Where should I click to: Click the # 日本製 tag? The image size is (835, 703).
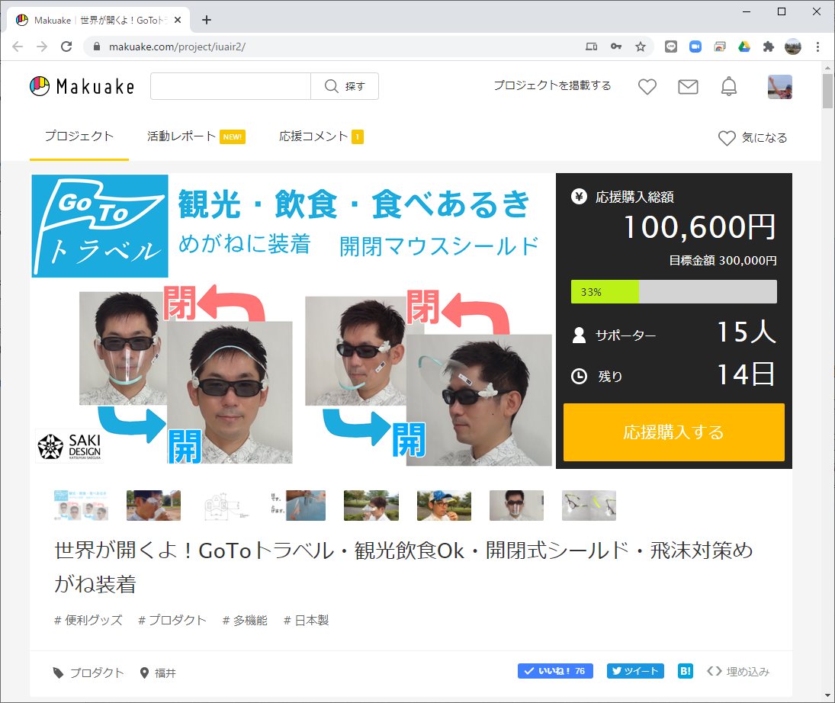(307, 621)
